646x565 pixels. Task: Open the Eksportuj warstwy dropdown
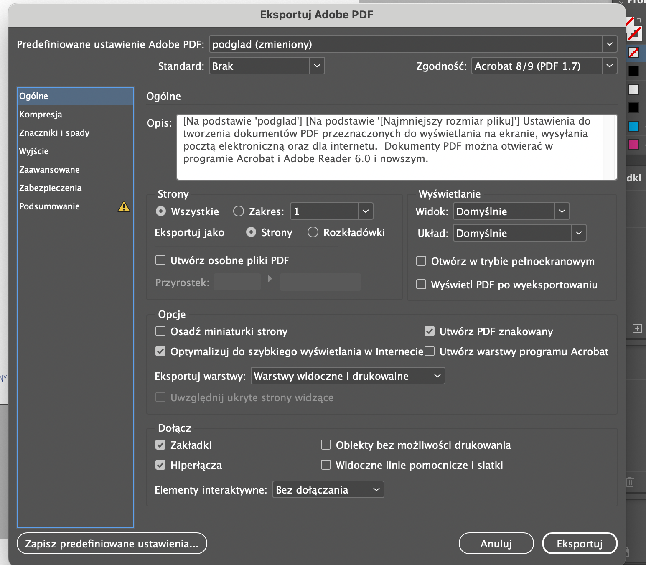pyautogui.click(x=348, y=376)
